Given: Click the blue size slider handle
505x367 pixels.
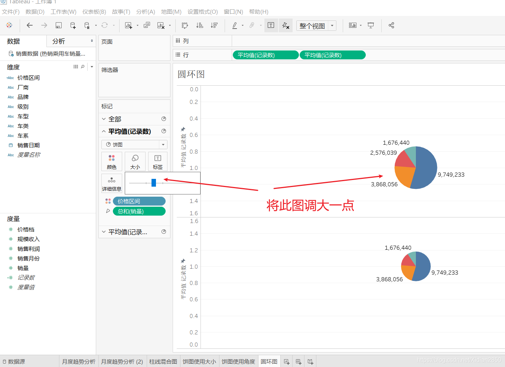Looking at the screenshot, I should 154,183.
